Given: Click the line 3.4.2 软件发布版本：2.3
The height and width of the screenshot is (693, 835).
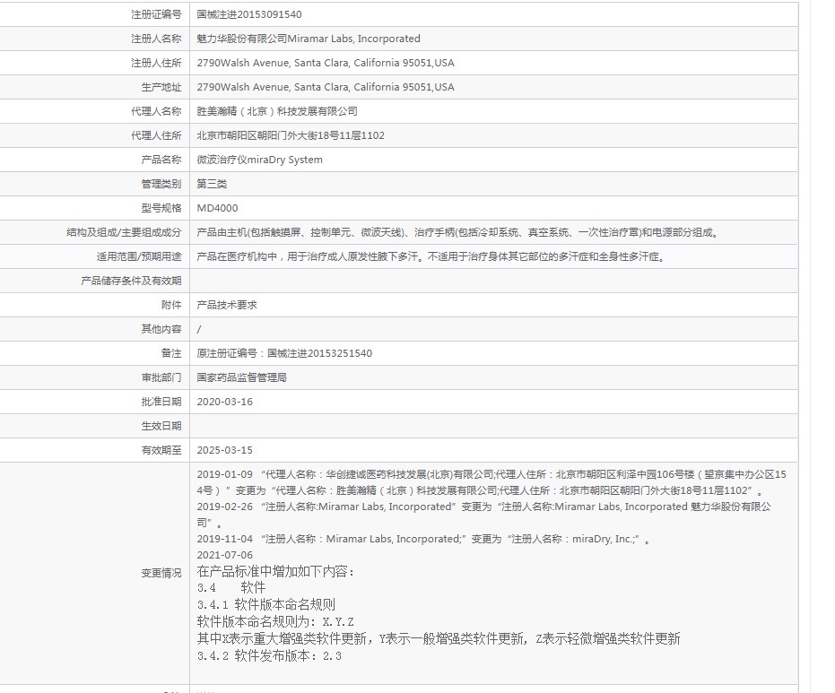Looking at the screenshot, I should click(x=269, y=655).
